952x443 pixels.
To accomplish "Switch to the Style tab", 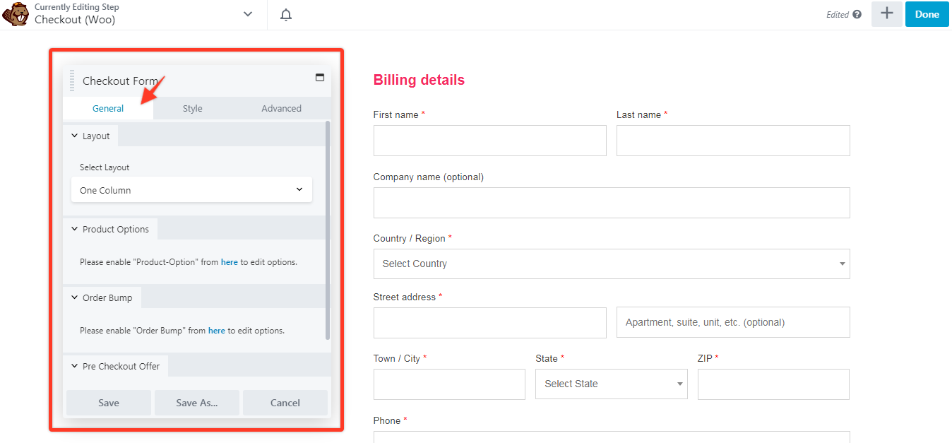I will [x=193, y=108].
